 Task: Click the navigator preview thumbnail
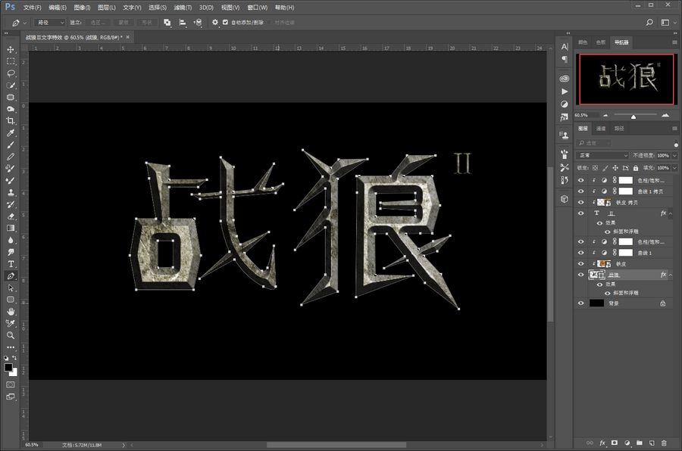pyautogui.click(x=625, y=78)
